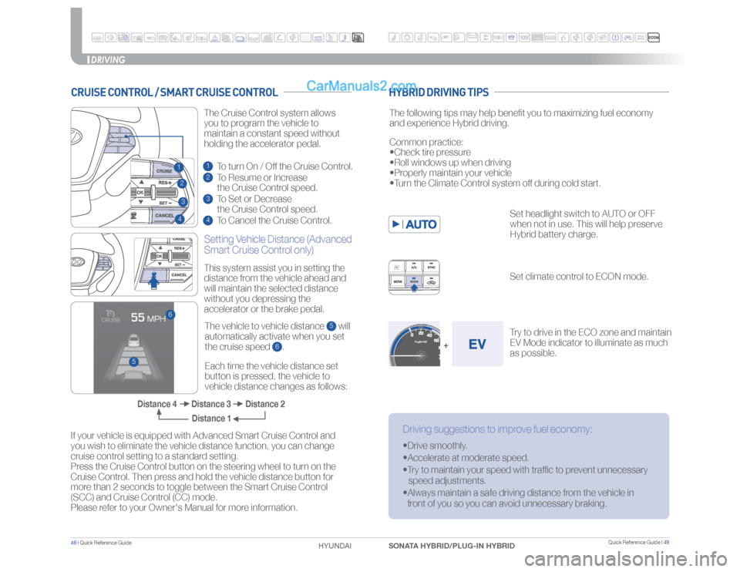Click the AUTO HOLD icon in top strip
The width and height of the screenshot is (740, 572).
(318, 37)
